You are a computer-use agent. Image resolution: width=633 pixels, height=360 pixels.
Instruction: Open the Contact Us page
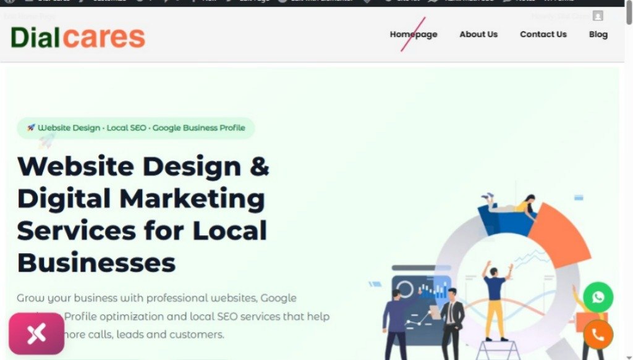pyautogui.click(x=543, y=34)
